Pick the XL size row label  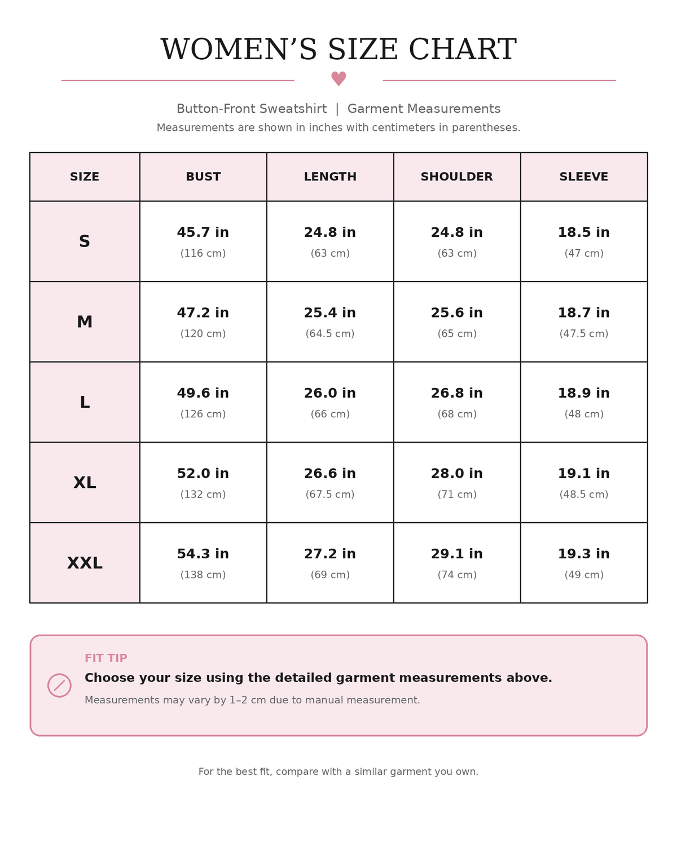coord(85,482)
